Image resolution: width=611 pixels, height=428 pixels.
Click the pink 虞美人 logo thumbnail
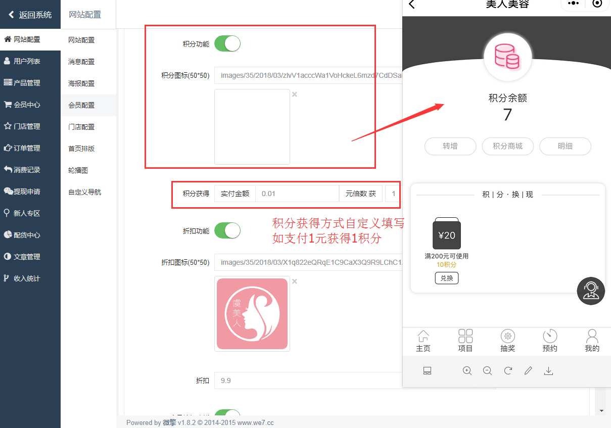point(252,314)
